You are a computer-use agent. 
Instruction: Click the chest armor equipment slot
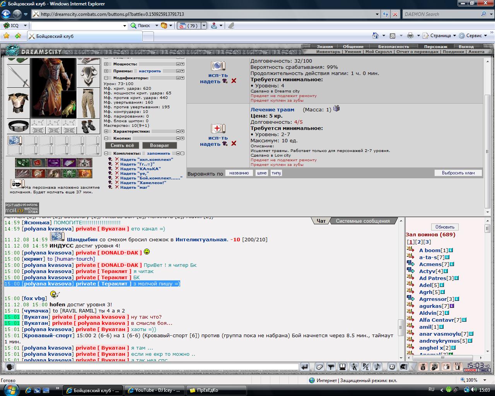tap(18, 102)
